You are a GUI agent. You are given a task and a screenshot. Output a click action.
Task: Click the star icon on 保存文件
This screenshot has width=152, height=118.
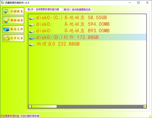click(6, 29)
